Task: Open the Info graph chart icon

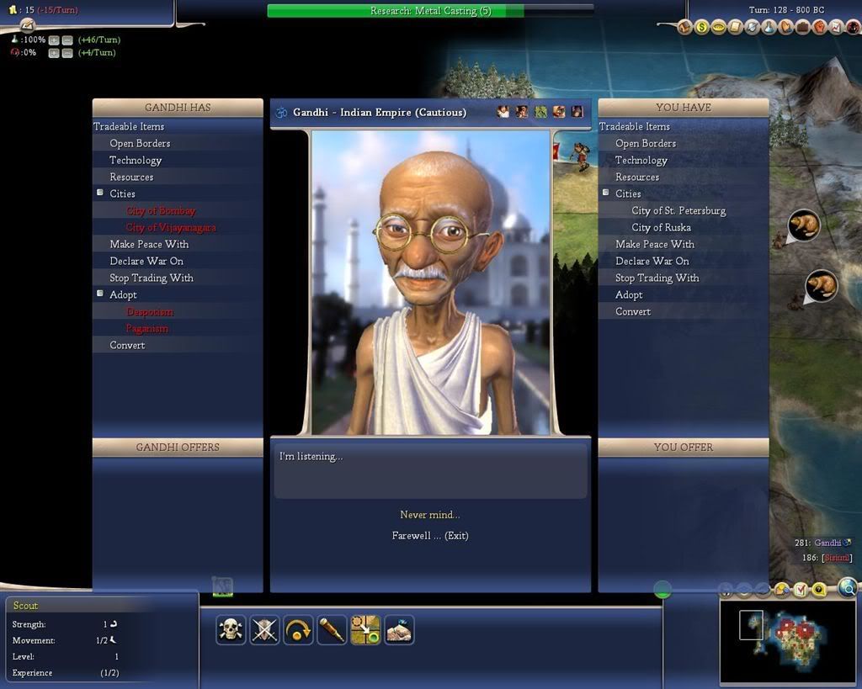Action: click(x=836, y=27)
